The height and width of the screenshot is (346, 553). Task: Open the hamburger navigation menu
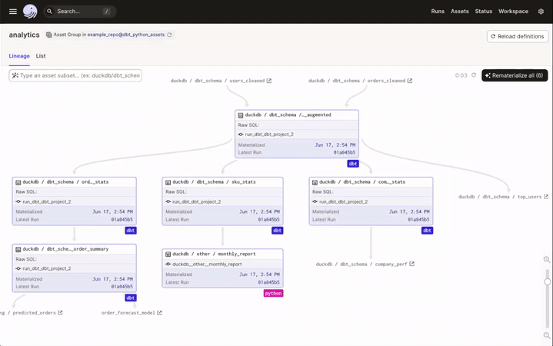tap(13, 12)
